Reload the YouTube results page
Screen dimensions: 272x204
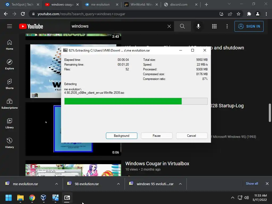coord(23,14)
